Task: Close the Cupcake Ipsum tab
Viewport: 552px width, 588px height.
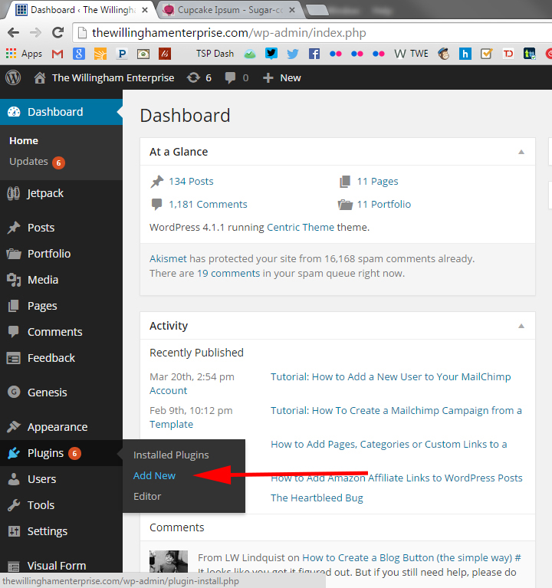Action: [x=292, y=10]
